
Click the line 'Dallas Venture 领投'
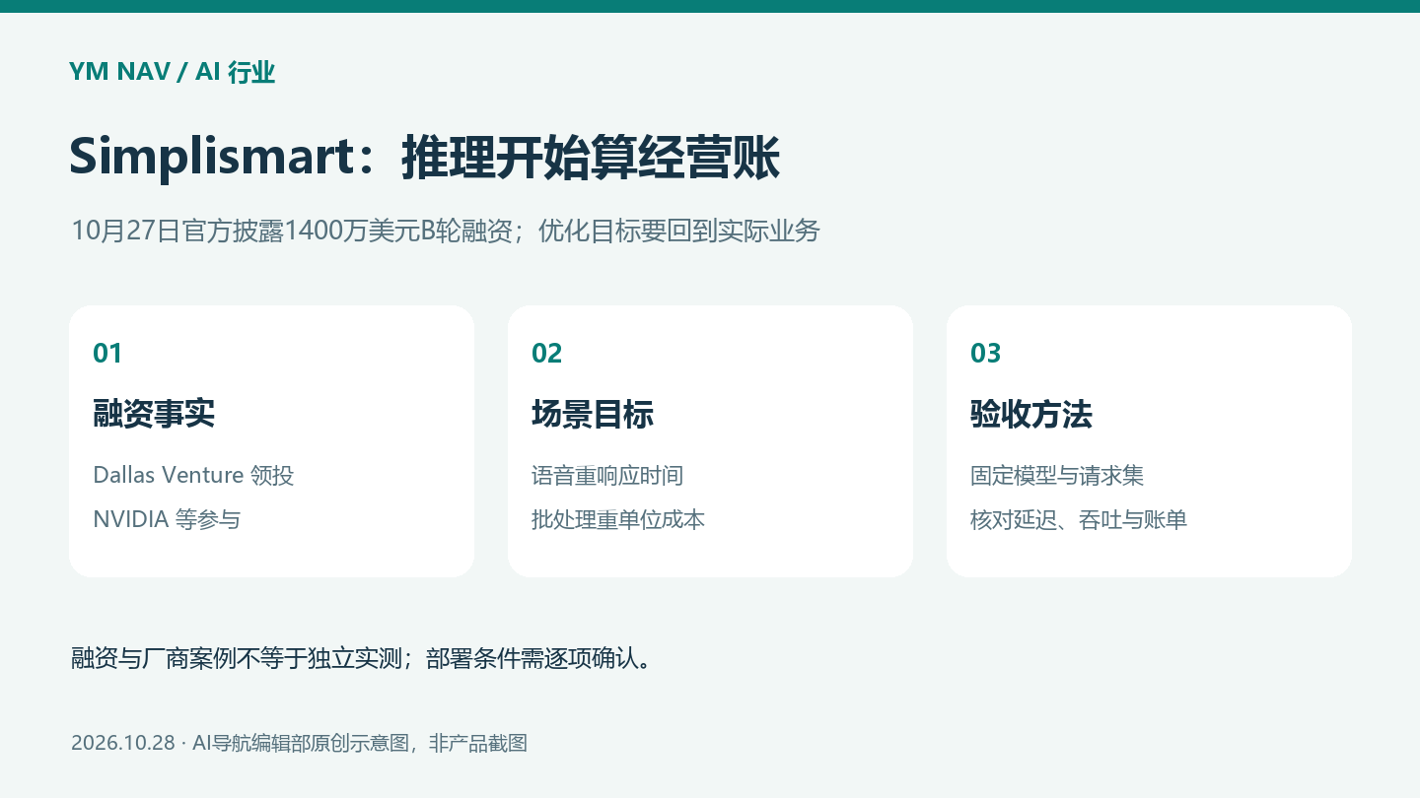click(x=193, y=475)
